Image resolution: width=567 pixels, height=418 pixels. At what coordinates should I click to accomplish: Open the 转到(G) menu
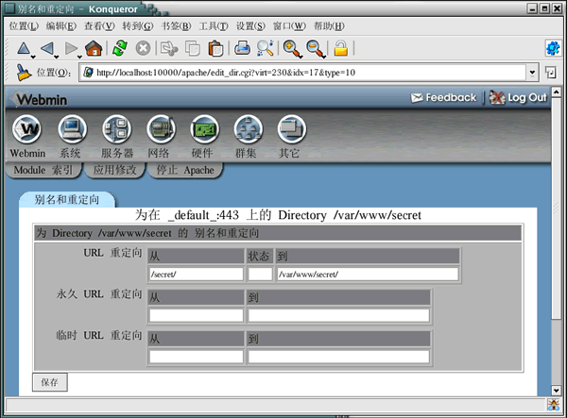click(138, 26)
